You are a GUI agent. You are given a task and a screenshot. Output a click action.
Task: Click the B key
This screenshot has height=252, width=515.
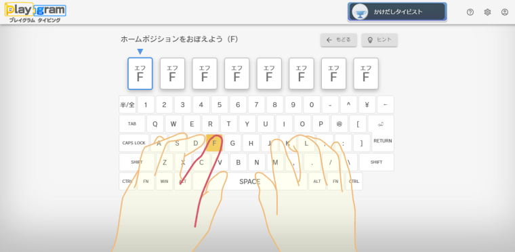coord(239,162)
